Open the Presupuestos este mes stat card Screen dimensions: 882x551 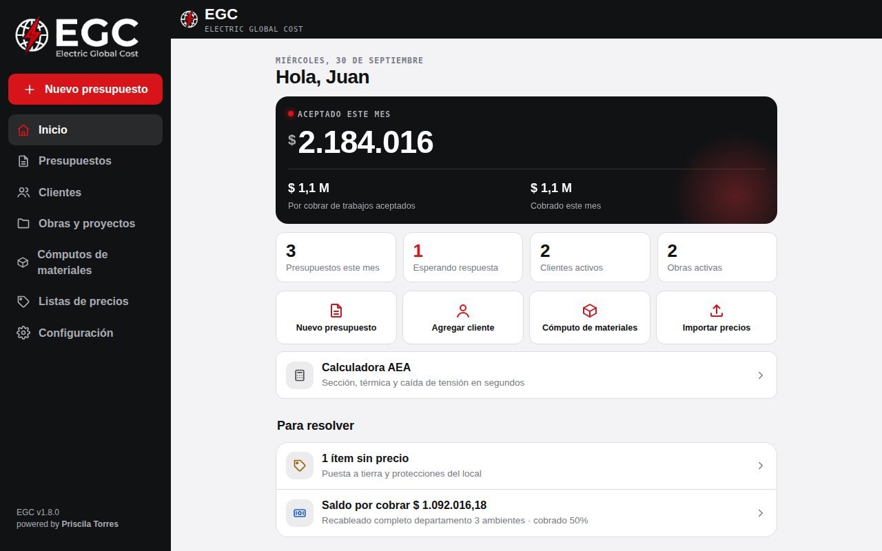coord(336,258)
